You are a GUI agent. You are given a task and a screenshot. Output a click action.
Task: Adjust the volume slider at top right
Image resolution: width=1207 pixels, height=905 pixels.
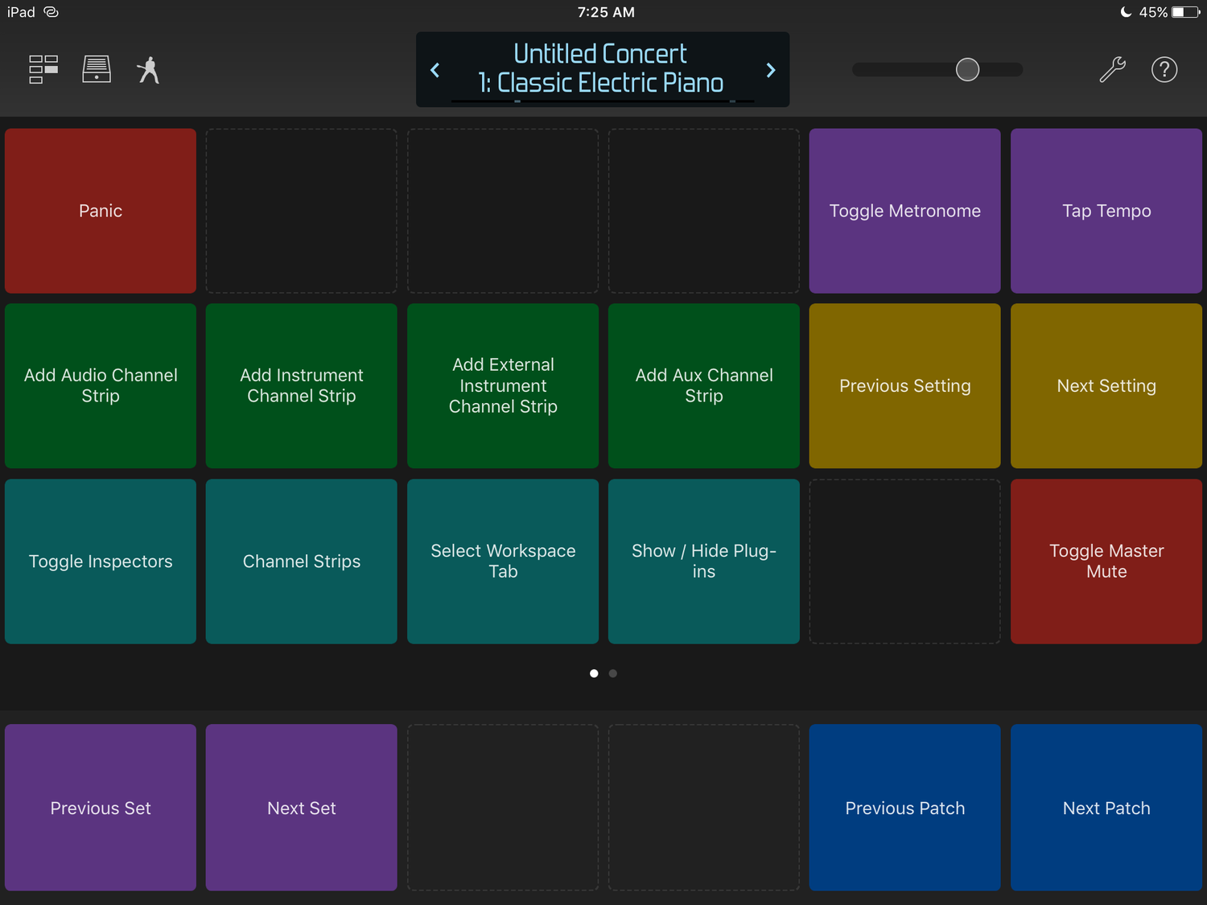pyautogui.click(x=967, y=69)
